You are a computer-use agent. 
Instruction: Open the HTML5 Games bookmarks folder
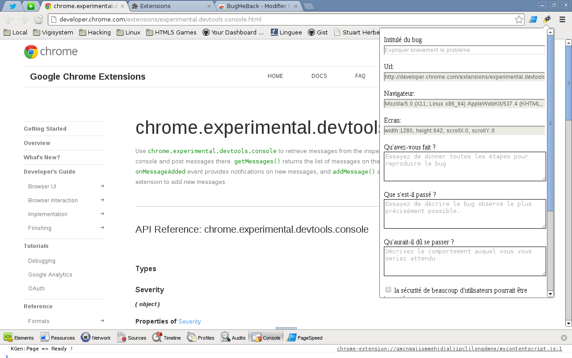(x=172, y=32)
